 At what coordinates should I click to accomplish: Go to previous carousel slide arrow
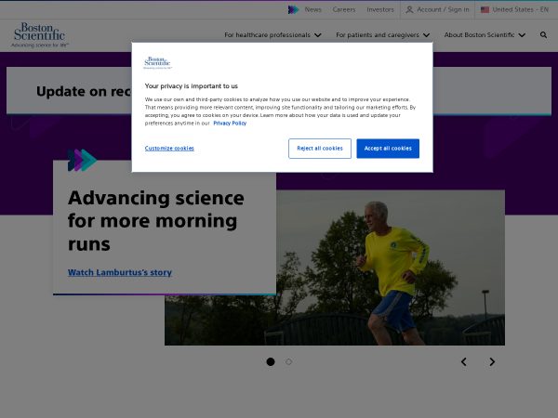point(464,362)
